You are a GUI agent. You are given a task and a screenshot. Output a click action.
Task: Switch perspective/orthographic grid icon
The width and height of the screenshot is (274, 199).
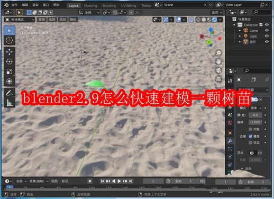[218, 79]
